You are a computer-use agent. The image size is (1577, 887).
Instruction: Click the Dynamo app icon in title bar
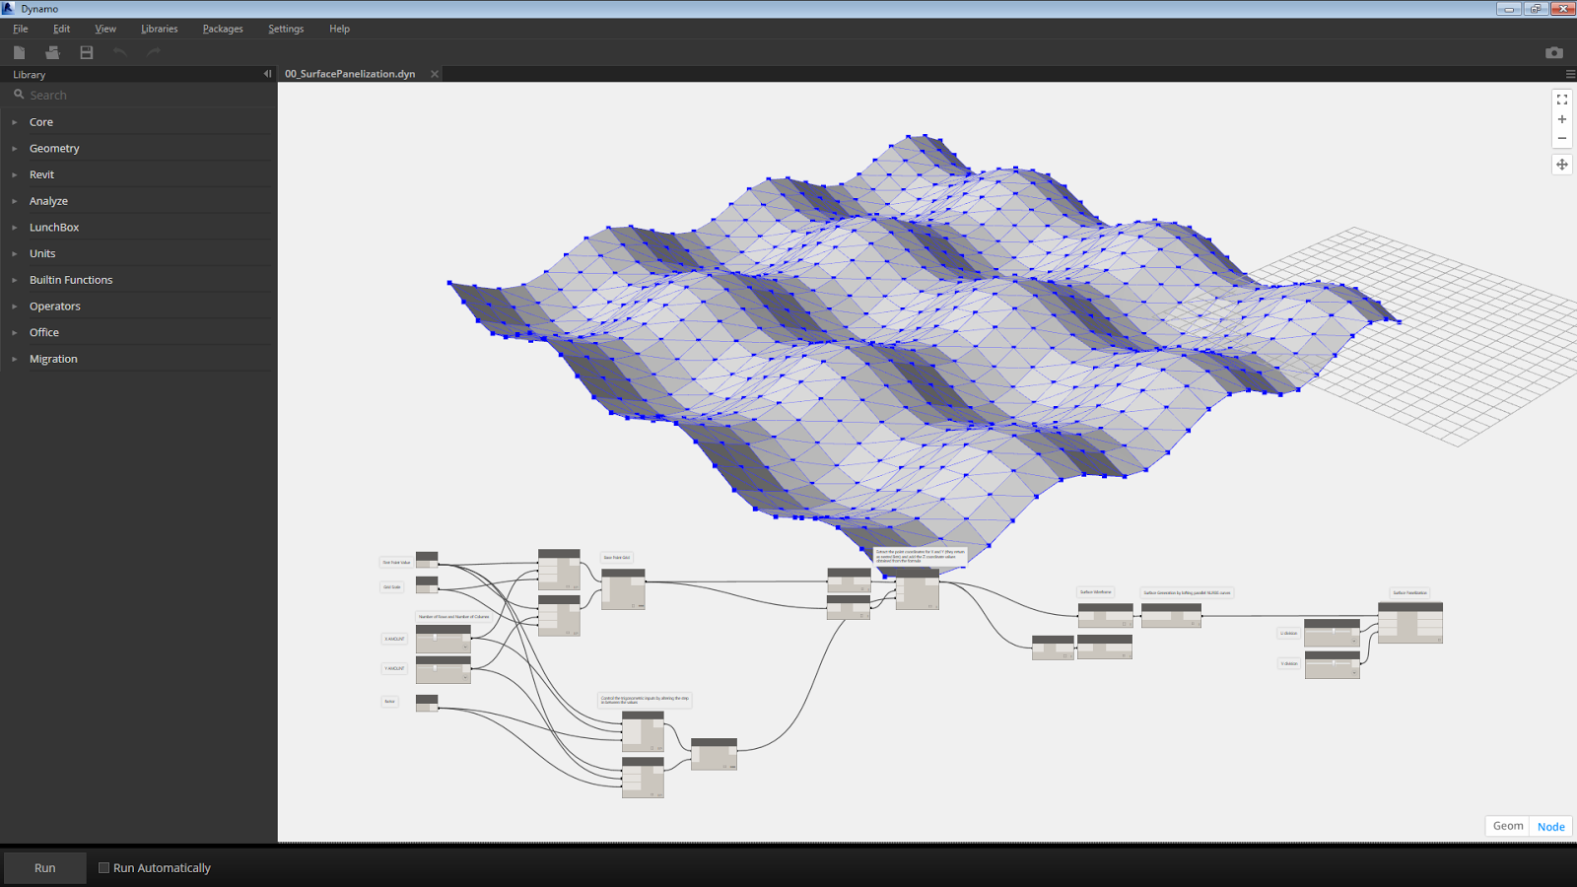tap(9, 9)
